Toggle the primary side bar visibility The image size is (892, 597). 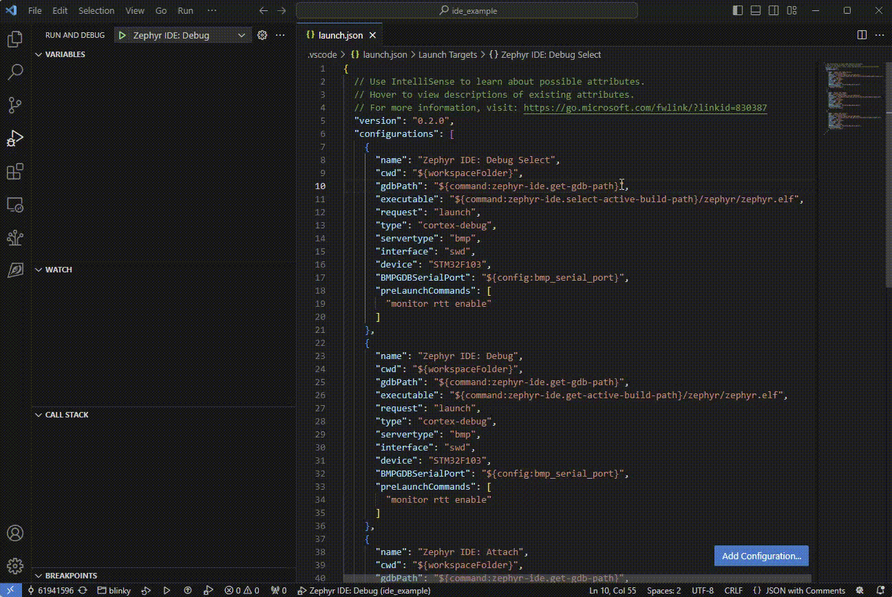738,10
